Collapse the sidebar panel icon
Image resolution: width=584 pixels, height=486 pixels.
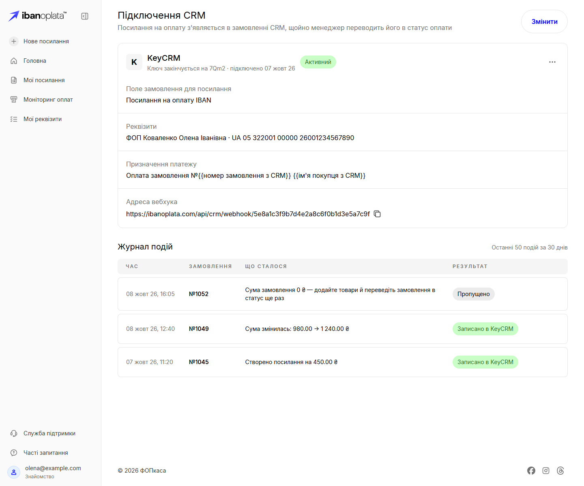(x=85, y=16)
